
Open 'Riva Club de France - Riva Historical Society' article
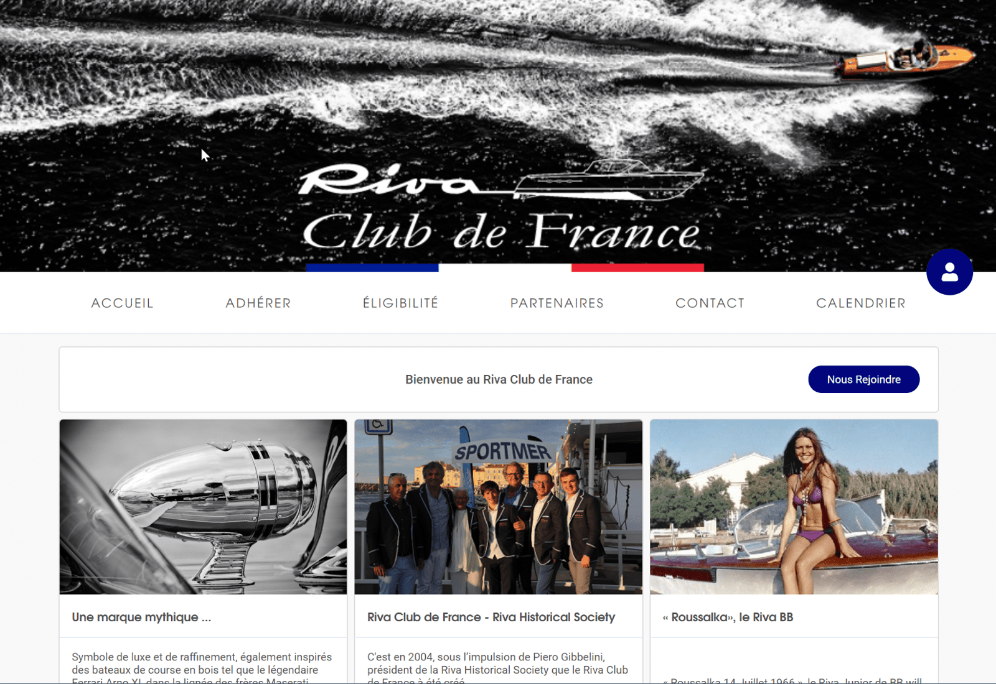click(491, 617)
